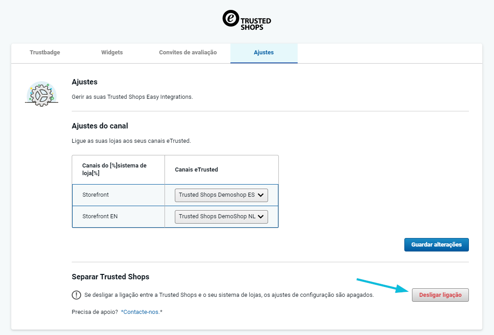Click the warning exclamation icon
Image resolution: width=494 pixels, height=335 pixels.
click(76, 295)
